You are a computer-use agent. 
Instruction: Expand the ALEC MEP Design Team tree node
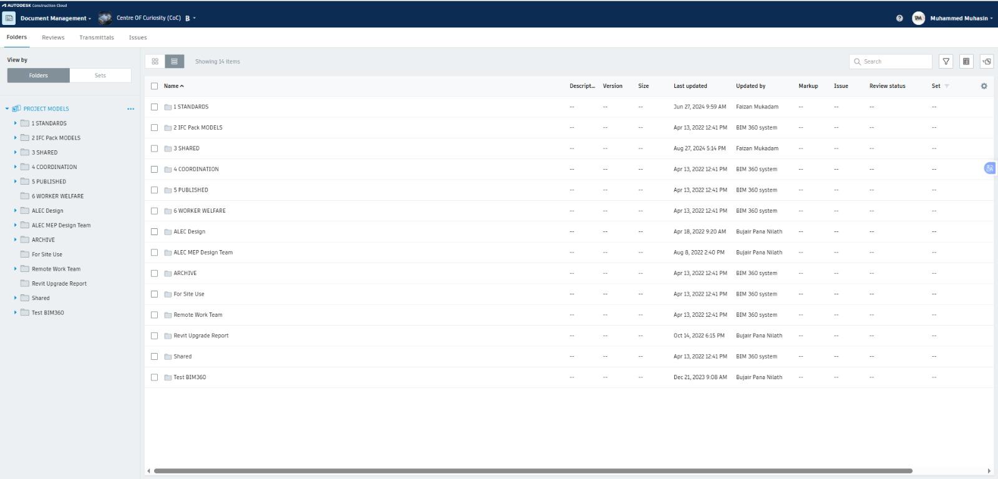[16, 225]
